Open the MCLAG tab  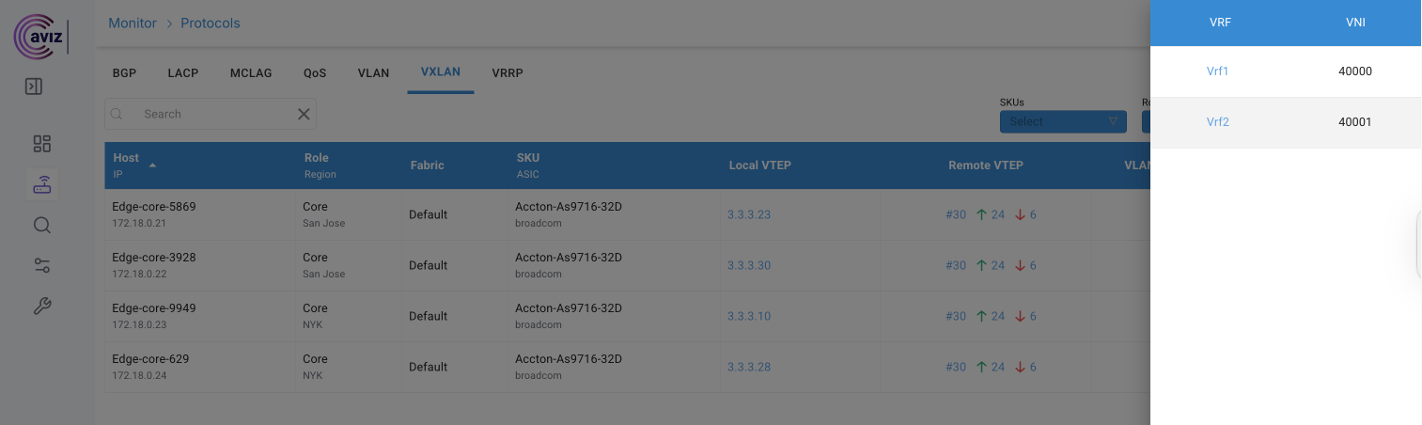(251, 73)
